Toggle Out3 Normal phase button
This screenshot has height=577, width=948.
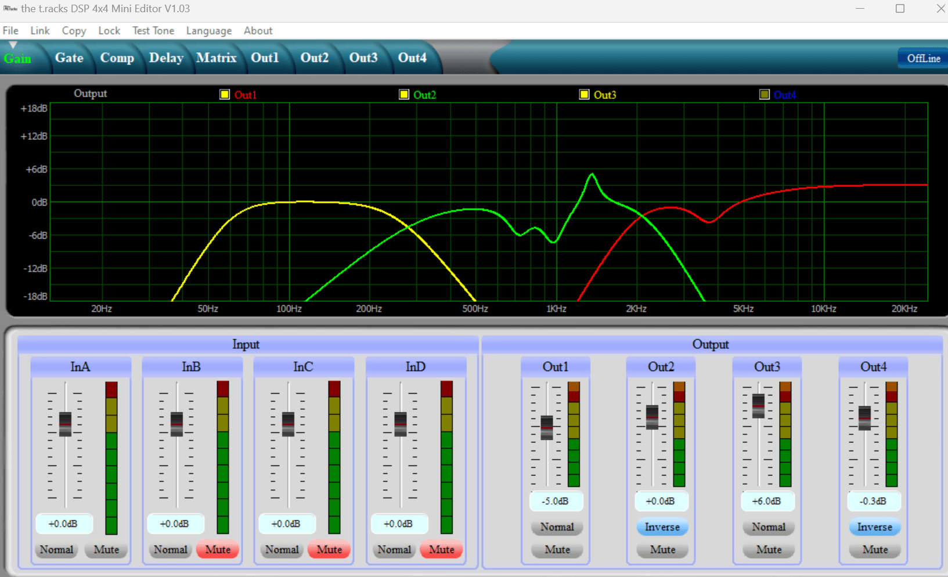pyautogui.click(x=769, y=527)
